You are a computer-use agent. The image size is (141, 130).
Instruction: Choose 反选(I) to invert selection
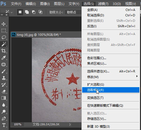tap(111, 26)
